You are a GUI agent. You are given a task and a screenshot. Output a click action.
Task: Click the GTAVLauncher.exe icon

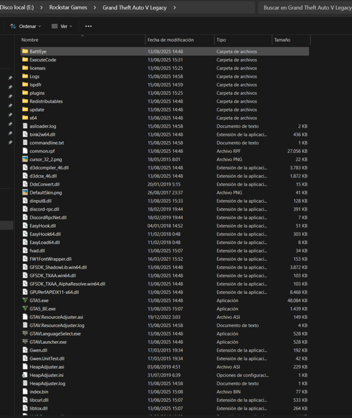point(25,342)
